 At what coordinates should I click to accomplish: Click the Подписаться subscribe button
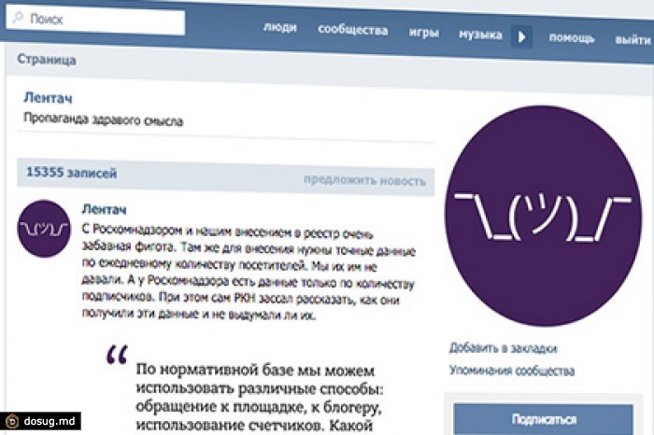[x=544, y=419]
